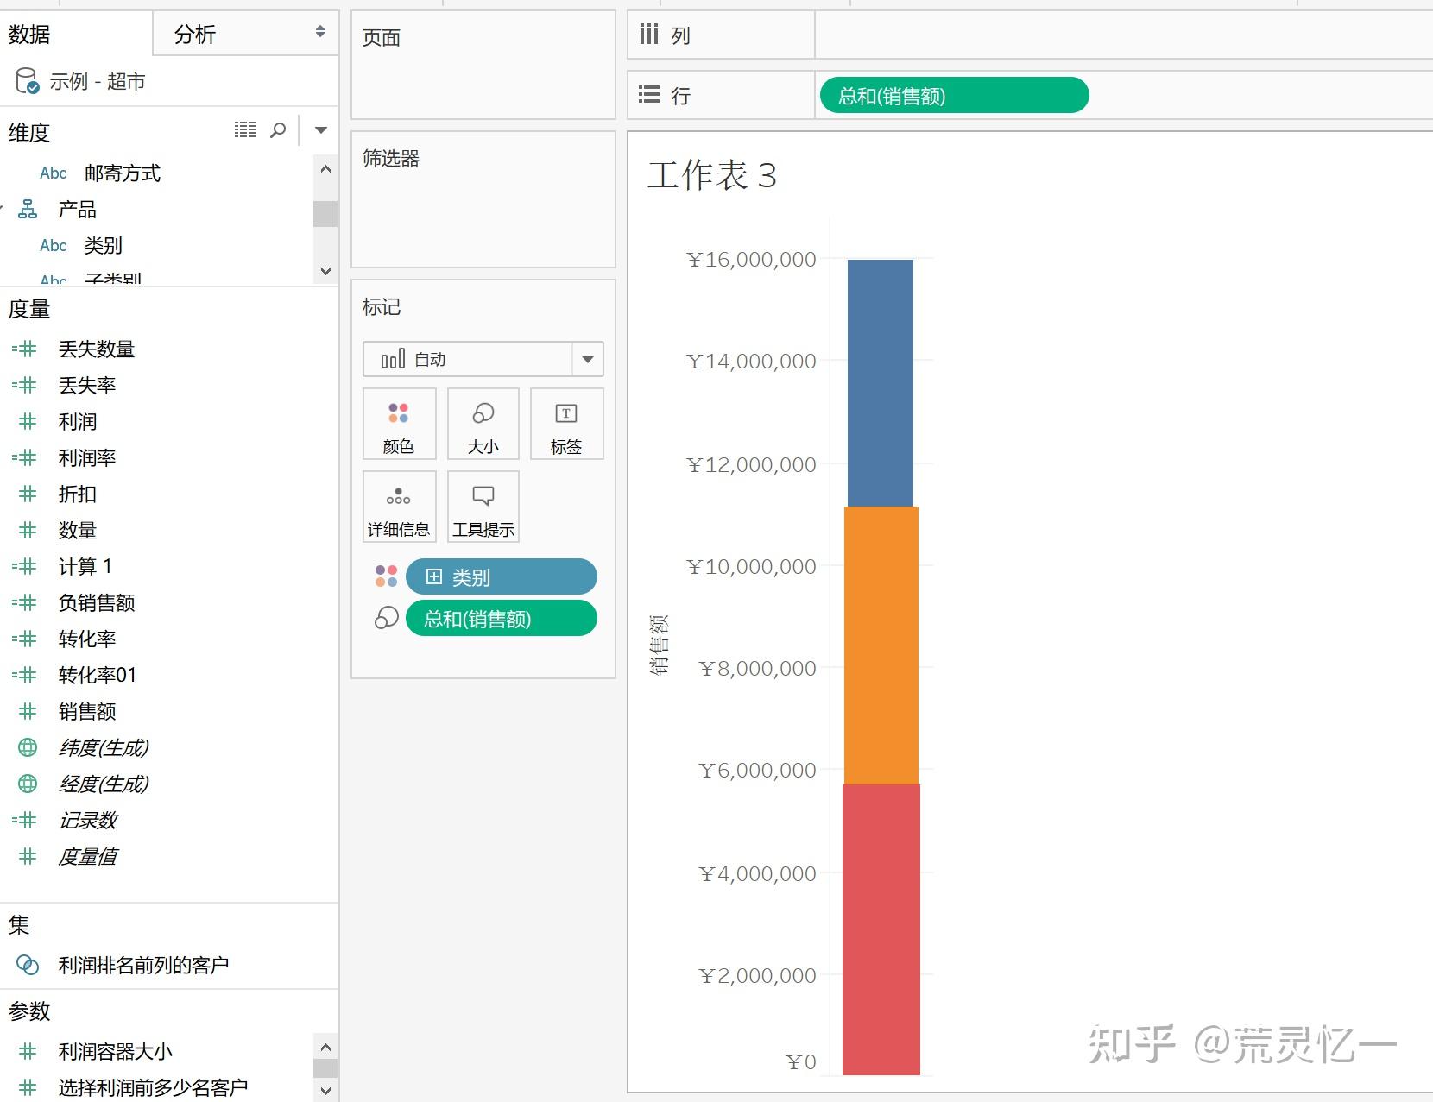Select the orange bar segment
Viewport: 1433px width, 1102px height.
click(x=881, y=645)
